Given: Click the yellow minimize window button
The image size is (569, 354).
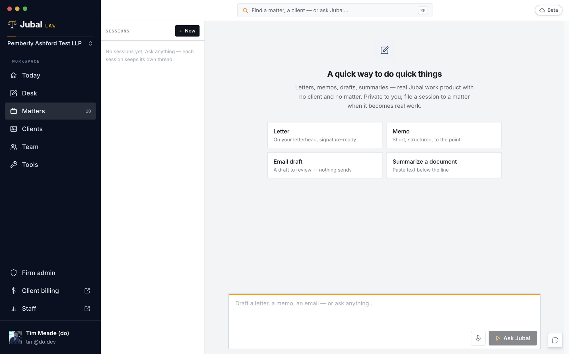Looking at the screenshot, I should click(17, 9).
